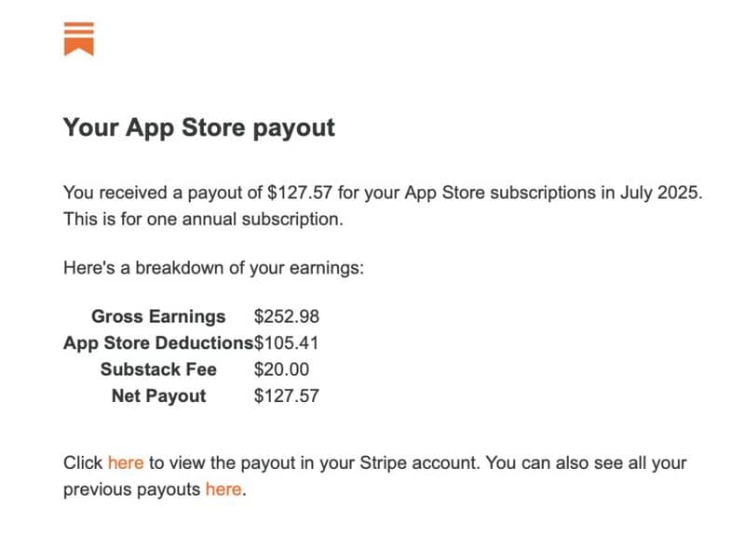745x536 pixels.
Task: Click the 'previous payouts' text
Action: (x=132, y=489)
